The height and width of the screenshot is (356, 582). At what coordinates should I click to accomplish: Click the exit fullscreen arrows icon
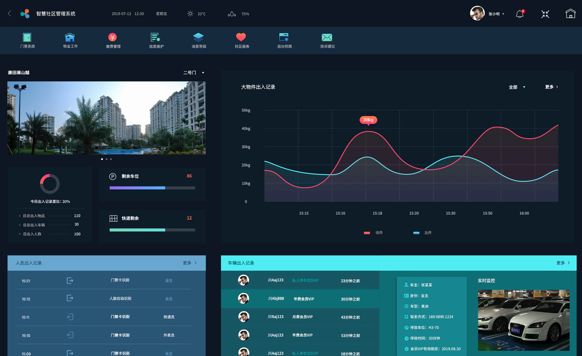[x=545, y=14]
